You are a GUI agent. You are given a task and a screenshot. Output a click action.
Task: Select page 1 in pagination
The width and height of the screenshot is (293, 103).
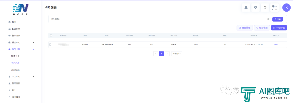161,54
